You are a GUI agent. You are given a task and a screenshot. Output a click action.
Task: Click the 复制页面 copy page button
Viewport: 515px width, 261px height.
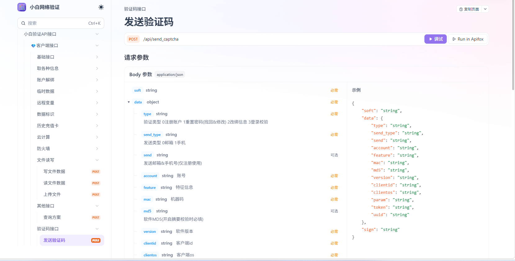pyautogui.click(x=469, y=9)
